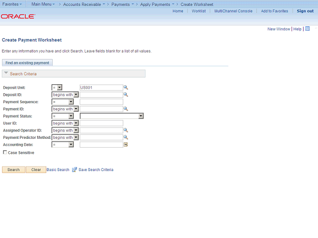This screenshot has height=238, width=318.
Task: Open Accounts Receivable breadcrumb menu
Action: tap(84, 4)
